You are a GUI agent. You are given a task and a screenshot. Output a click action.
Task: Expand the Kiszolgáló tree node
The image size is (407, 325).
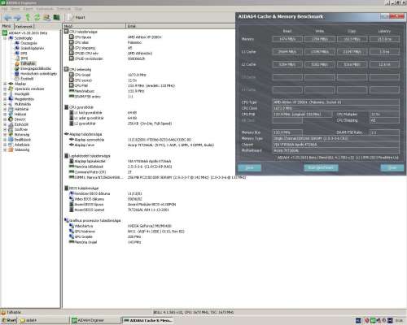[x=5, y=94]
